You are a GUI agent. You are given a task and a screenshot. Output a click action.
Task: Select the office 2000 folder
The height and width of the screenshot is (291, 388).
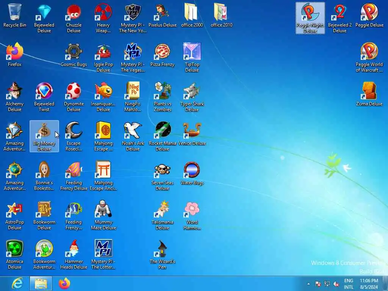click(x=192, y=15)
